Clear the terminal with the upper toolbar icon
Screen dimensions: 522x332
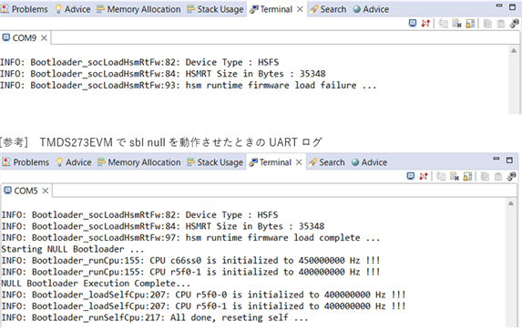point(456,24)
